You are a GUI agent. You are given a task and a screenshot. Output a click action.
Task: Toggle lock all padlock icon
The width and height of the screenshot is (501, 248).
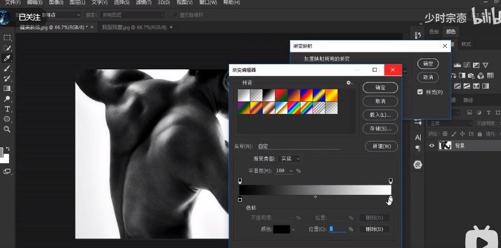479,134
